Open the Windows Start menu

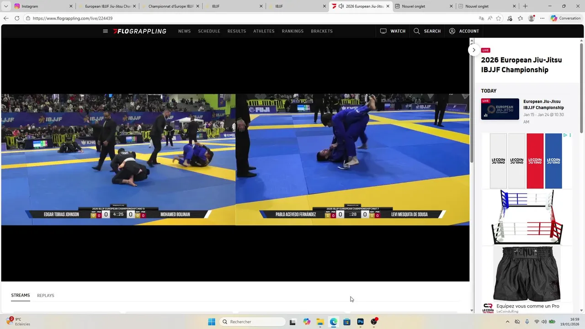click(211, 322)
